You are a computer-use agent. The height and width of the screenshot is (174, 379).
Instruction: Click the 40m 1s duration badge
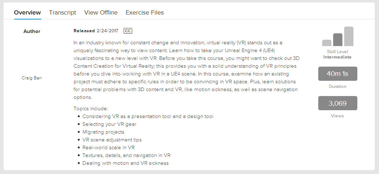(337, 74)
